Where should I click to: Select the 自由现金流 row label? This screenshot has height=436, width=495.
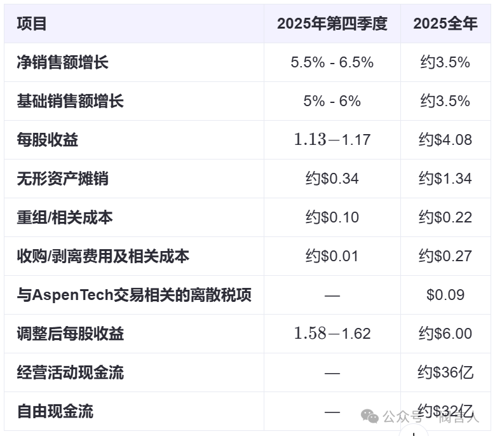click(x=55, y=411)
